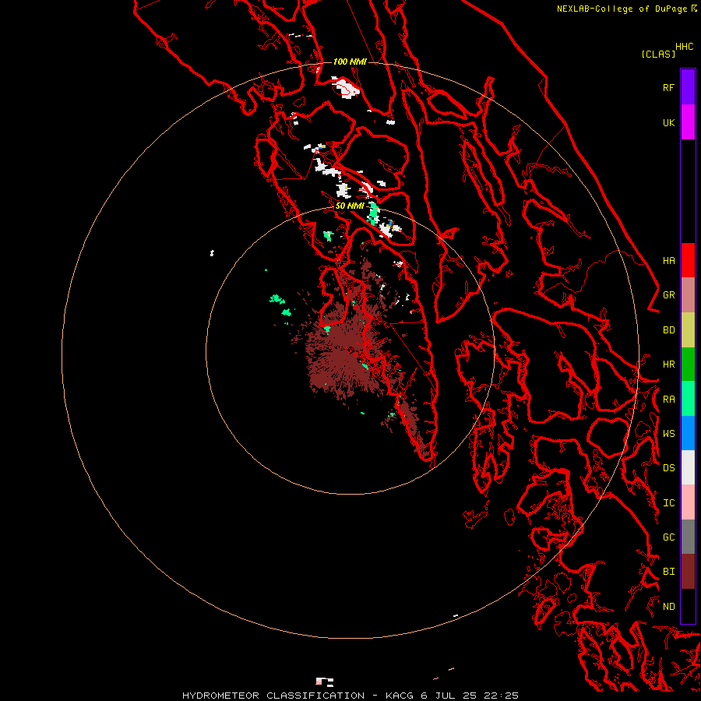Click the "RF" legend label
This screenshot has width=701, height=701.
(668, 88)
